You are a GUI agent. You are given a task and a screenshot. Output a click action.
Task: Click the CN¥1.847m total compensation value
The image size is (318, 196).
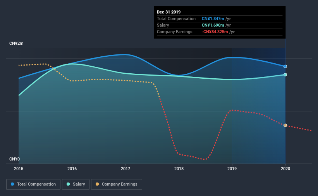coord(213,19)
